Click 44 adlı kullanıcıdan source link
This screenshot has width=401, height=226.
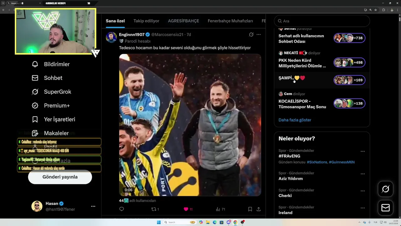coord(137,201)
